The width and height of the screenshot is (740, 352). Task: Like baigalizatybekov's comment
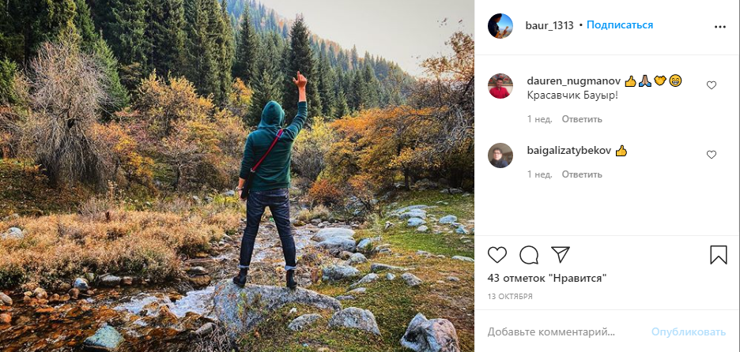(711, 155)
